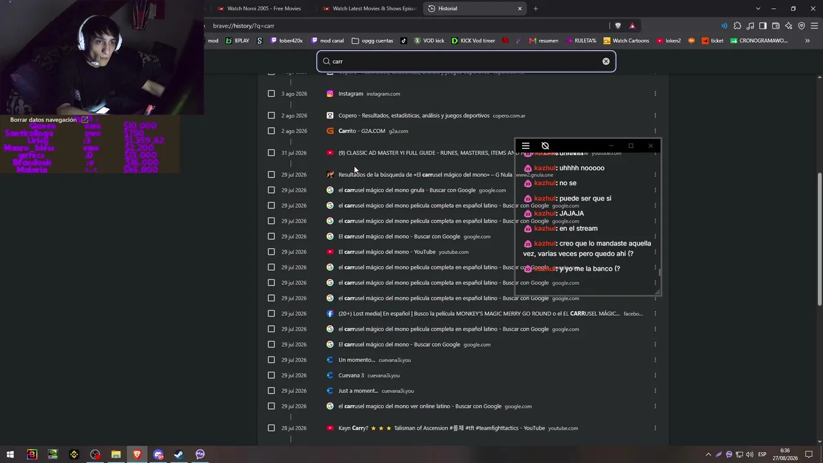Open the Binance icon on the taskbar
Viewport: 823px width, 463px height.
74,455
